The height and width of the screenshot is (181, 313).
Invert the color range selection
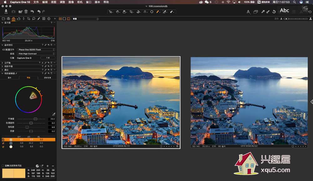coord(37,166)
